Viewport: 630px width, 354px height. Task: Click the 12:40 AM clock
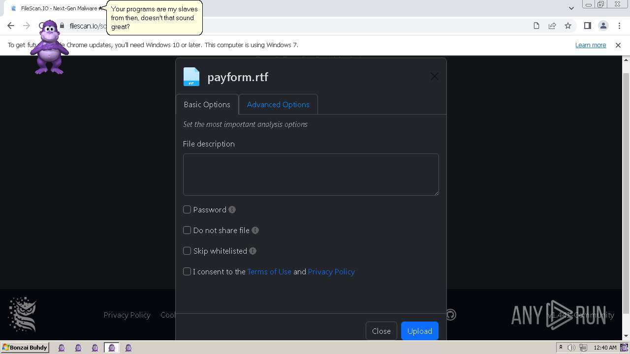605,348
